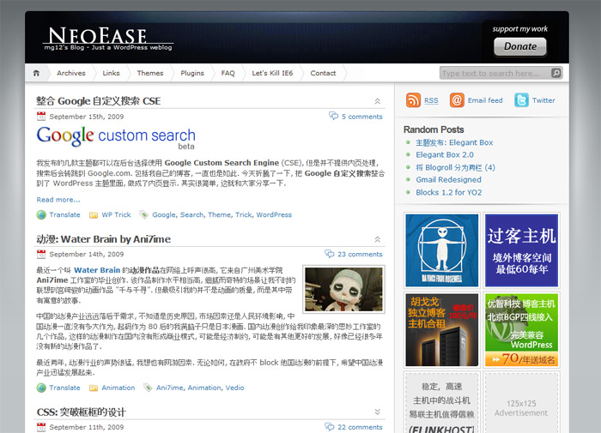The width and height of the screenshot is (601, 433).
Task: Open the Contact menu item
Action: 323,73
